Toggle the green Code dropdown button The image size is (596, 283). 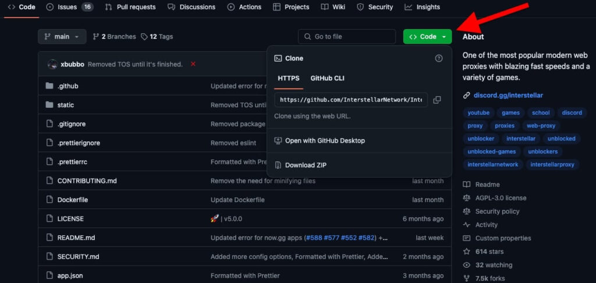click(x=428, y=37)
